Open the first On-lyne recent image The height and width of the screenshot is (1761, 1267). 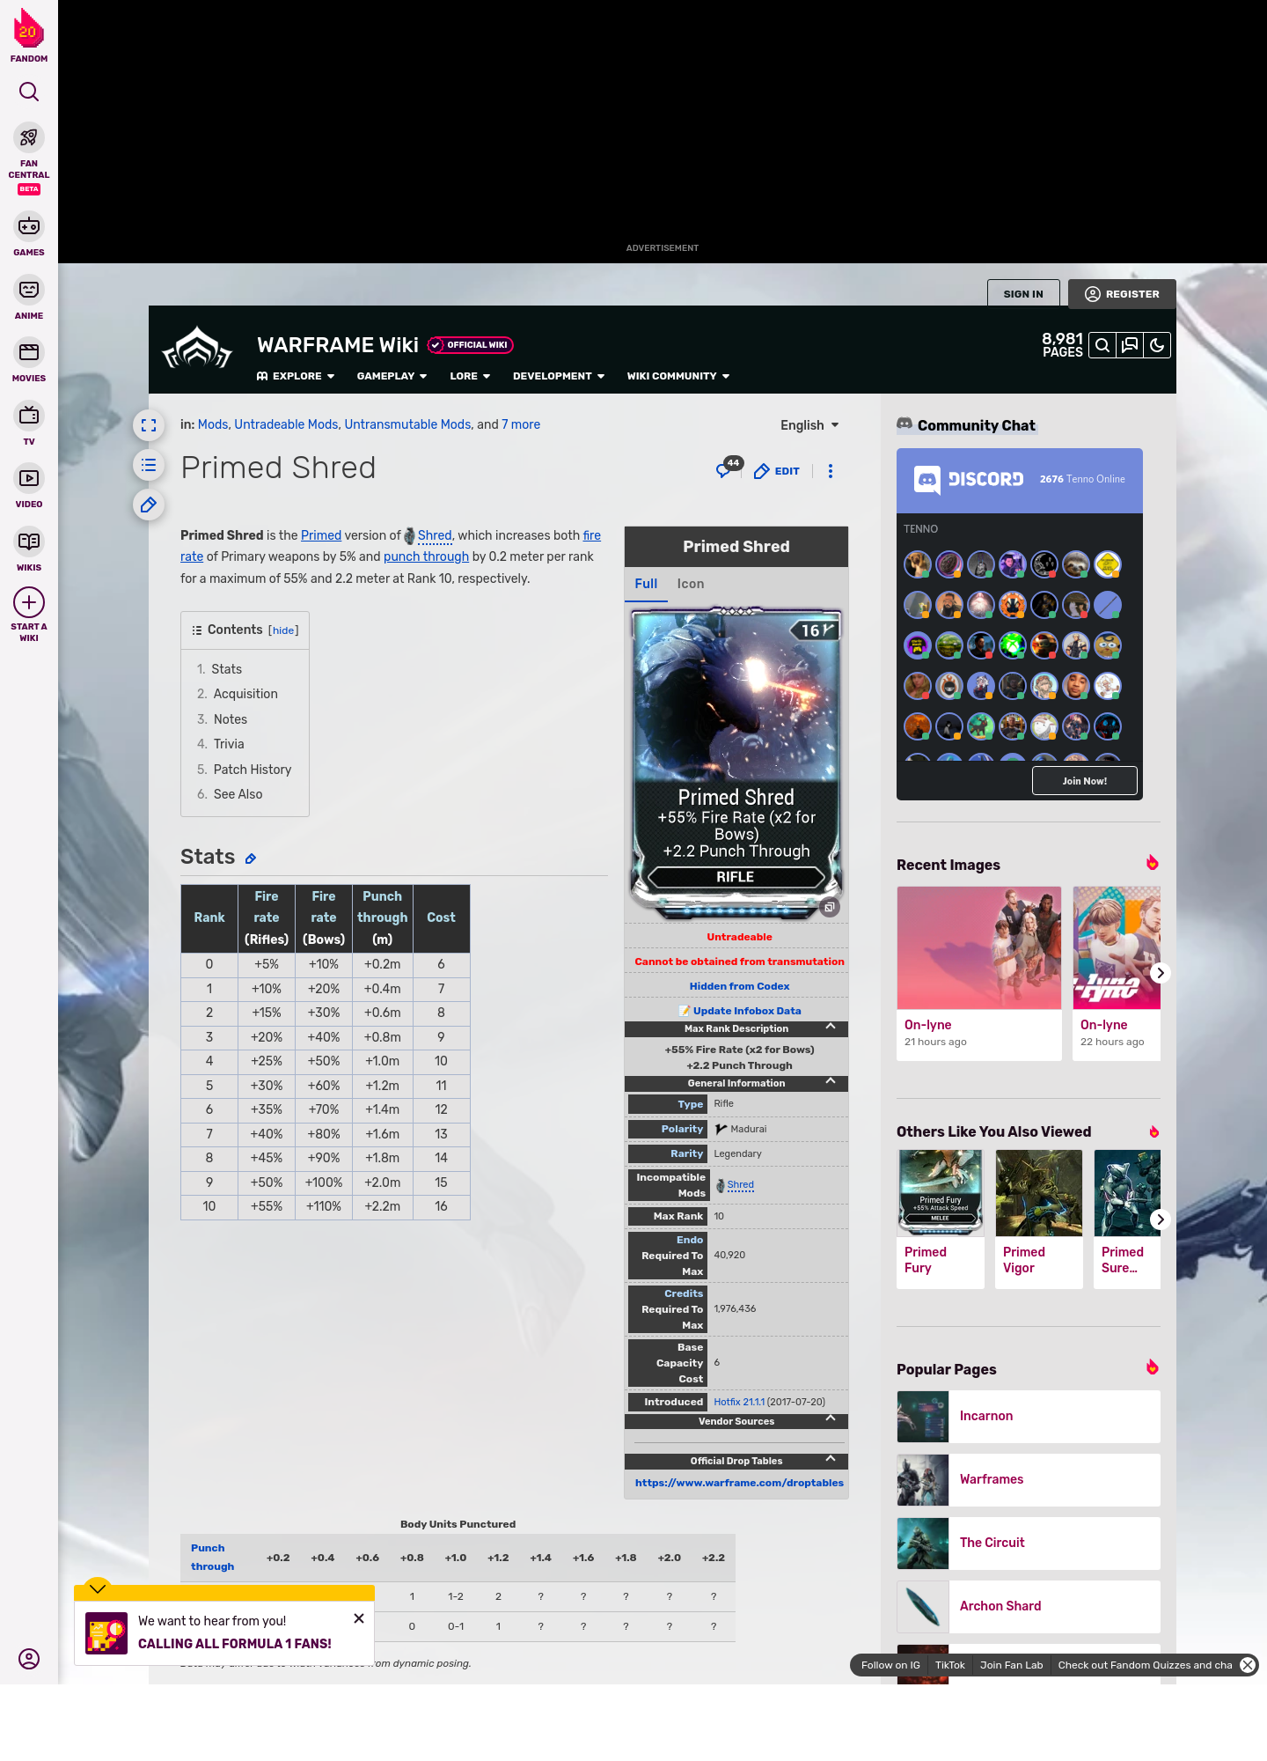click(979, 973)
